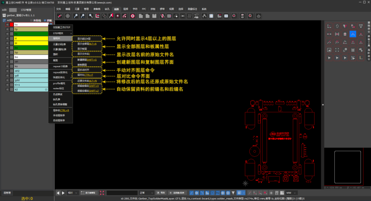Image resolution: width=371 pixels, height=201 pixels.
Task: Click the next arrow in the bottom toolbar
Action: [x=63, y=193]
